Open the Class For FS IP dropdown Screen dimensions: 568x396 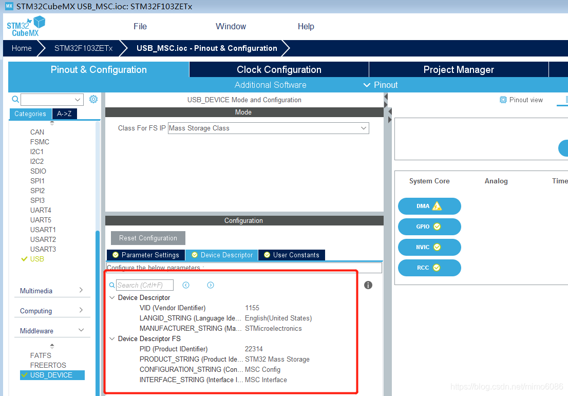(269, 128)
